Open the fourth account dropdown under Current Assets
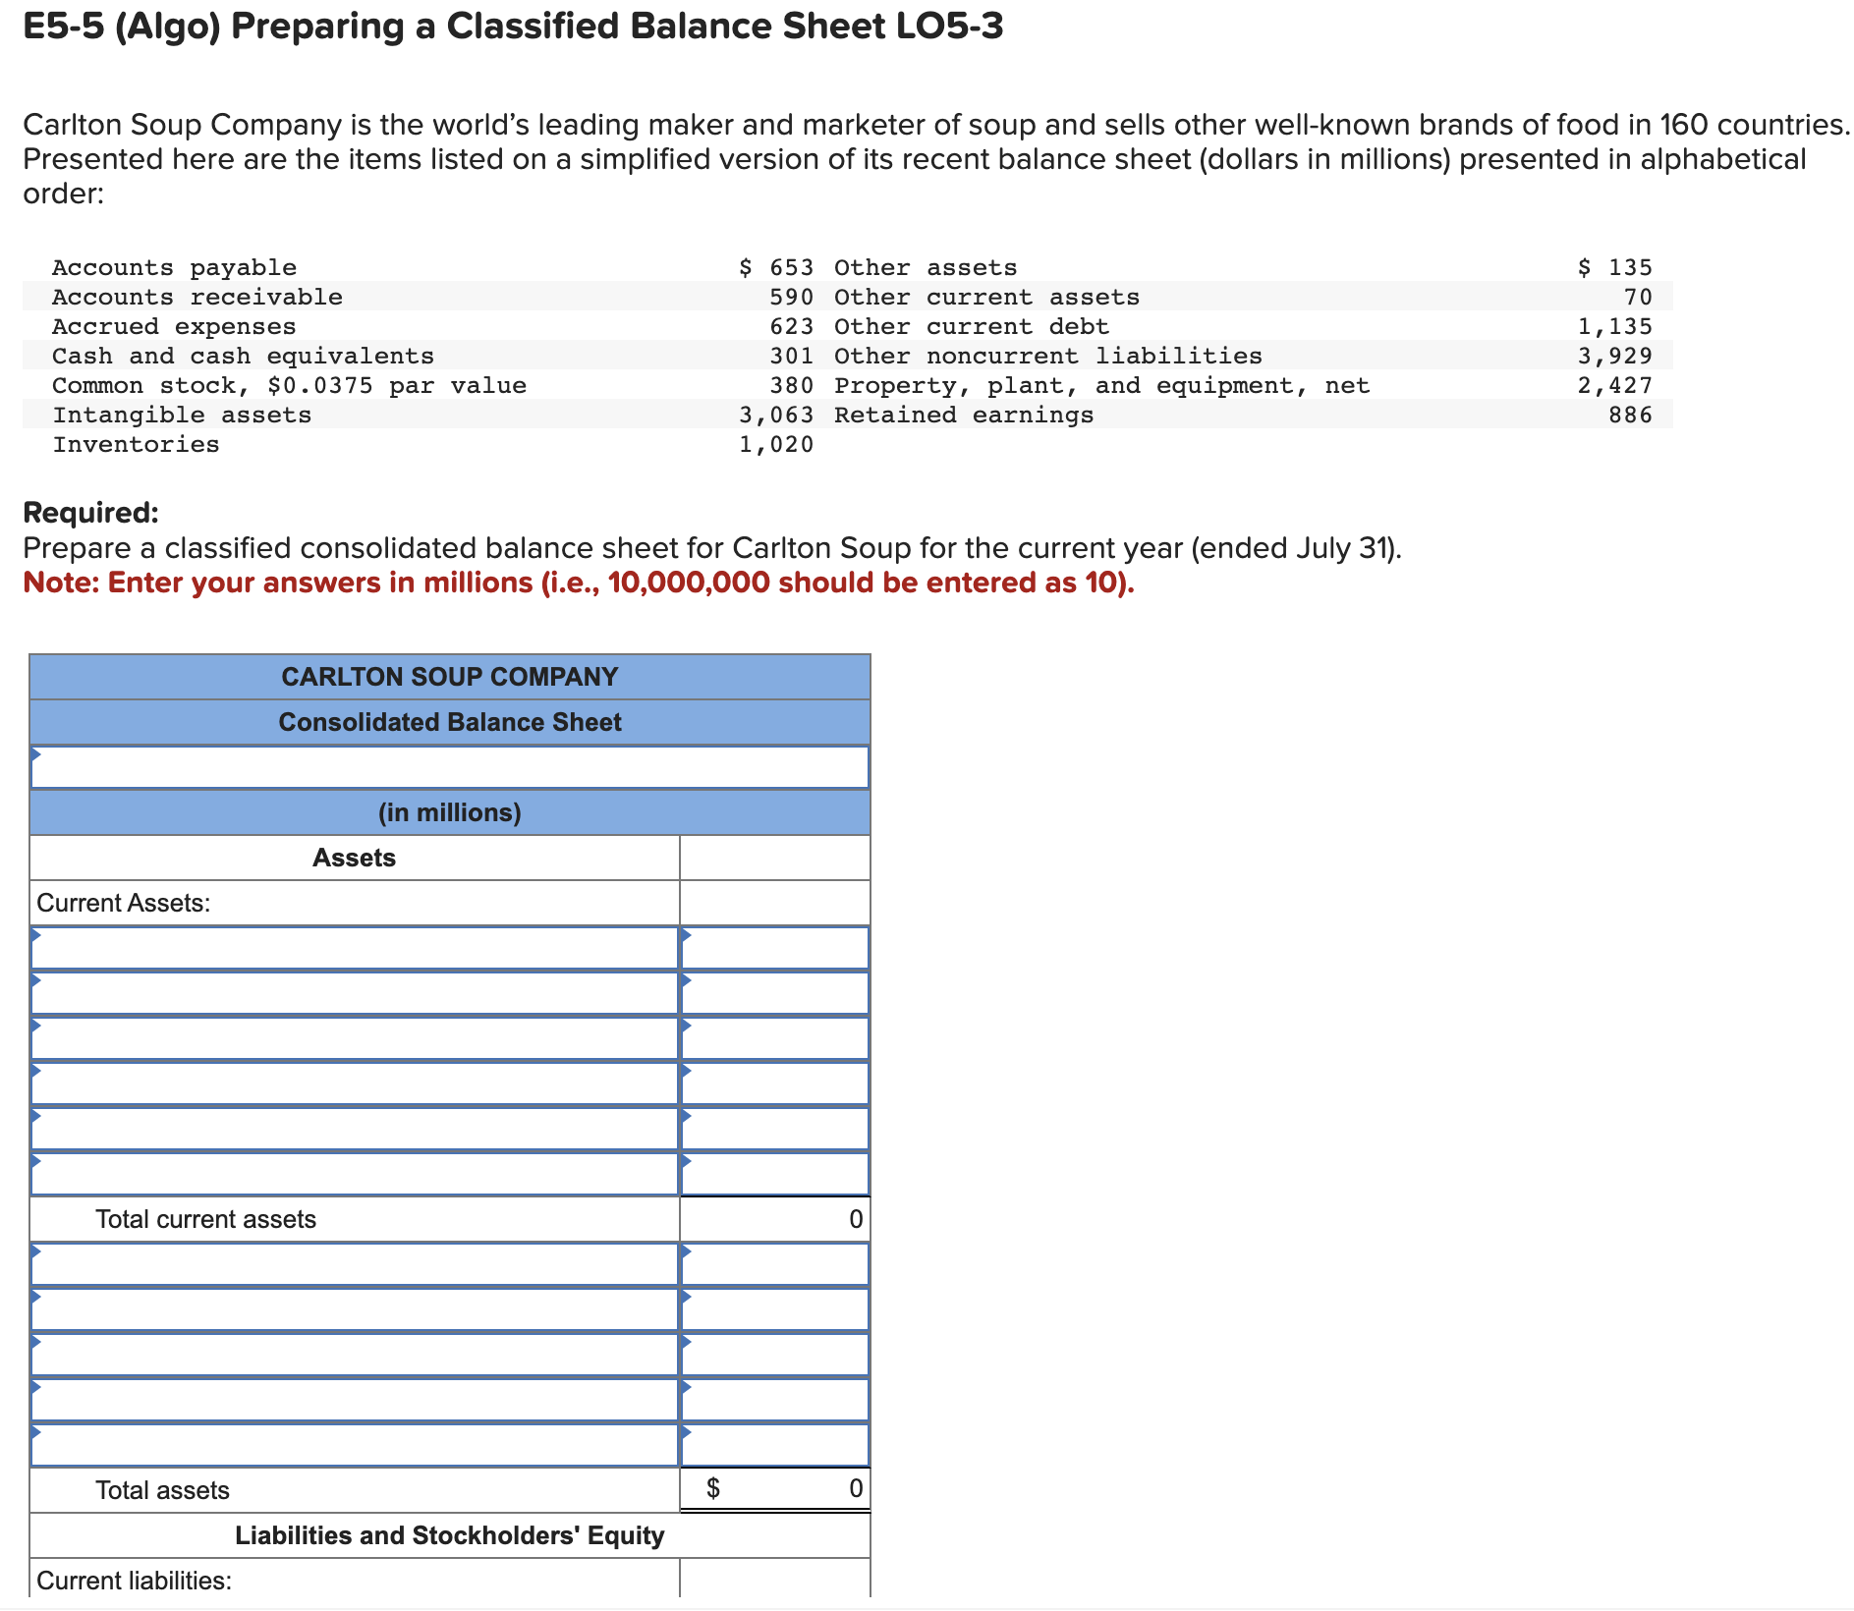 [x=354, y=1082]
